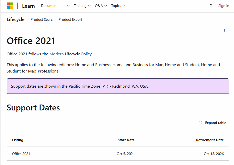Open the search magnifier icon
Image resolution: width=234 pixels, height=165 pixels.
tap(211, 6)
